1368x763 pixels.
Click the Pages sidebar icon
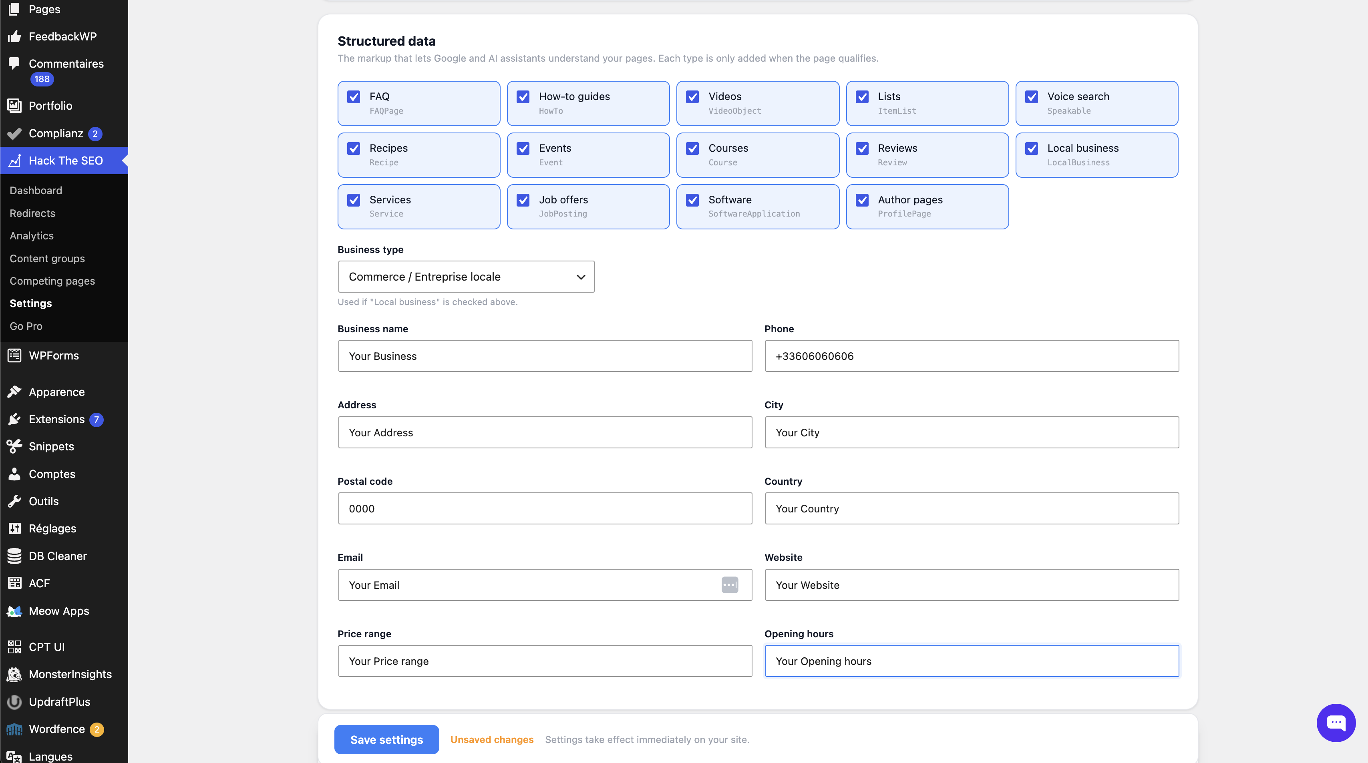click(14, 9)
